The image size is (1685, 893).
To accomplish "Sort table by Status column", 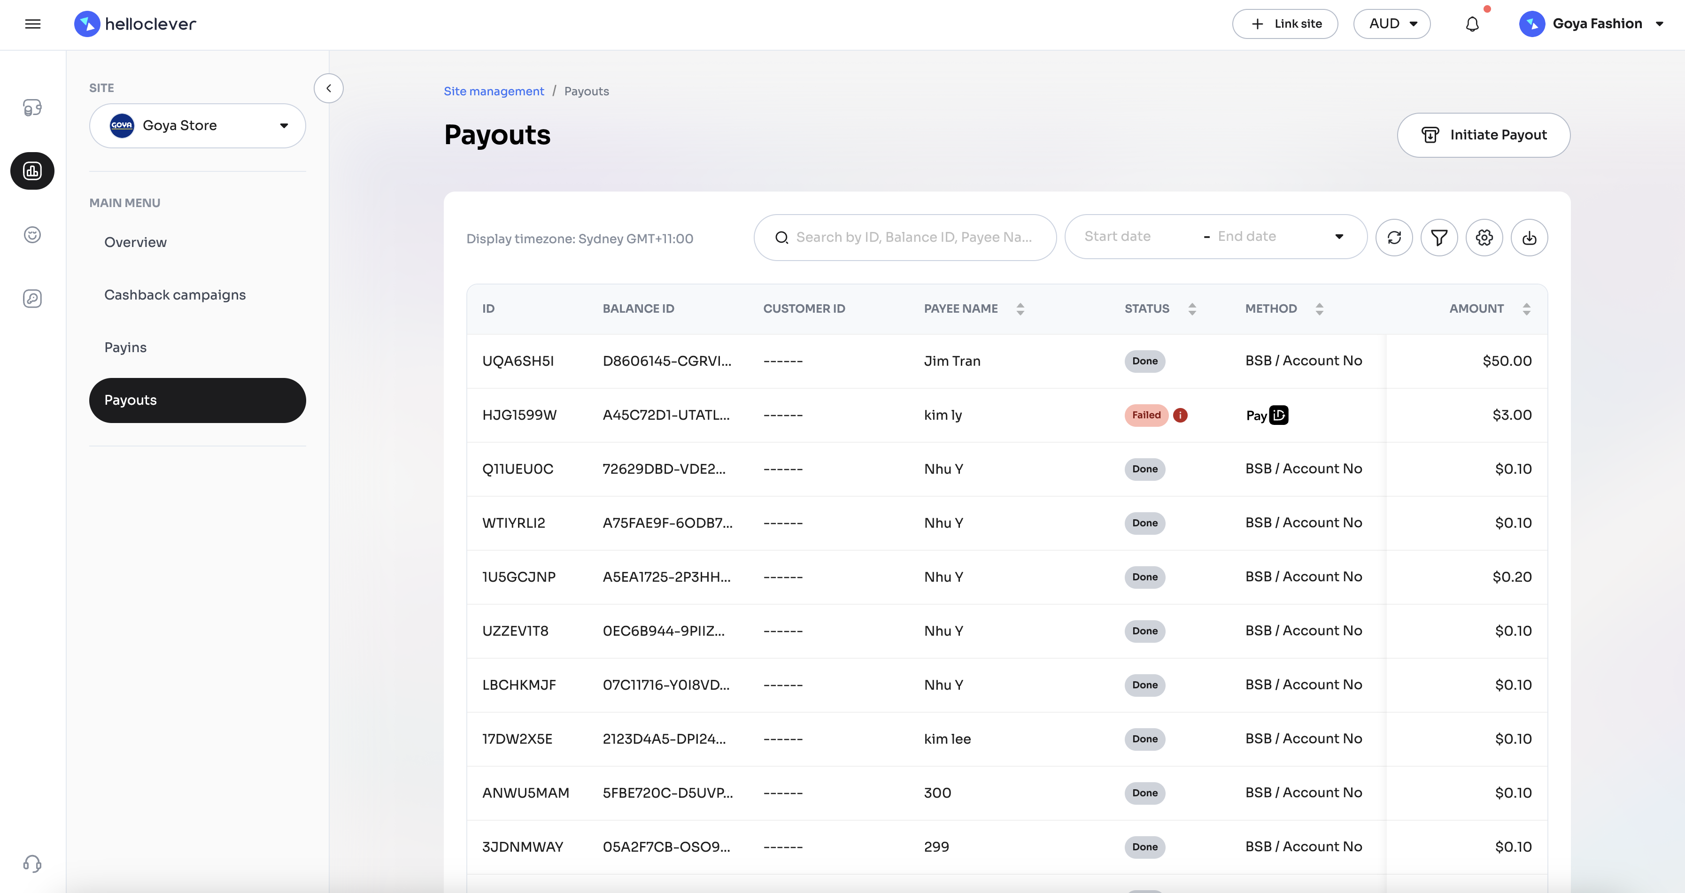I will point(1192,308).
